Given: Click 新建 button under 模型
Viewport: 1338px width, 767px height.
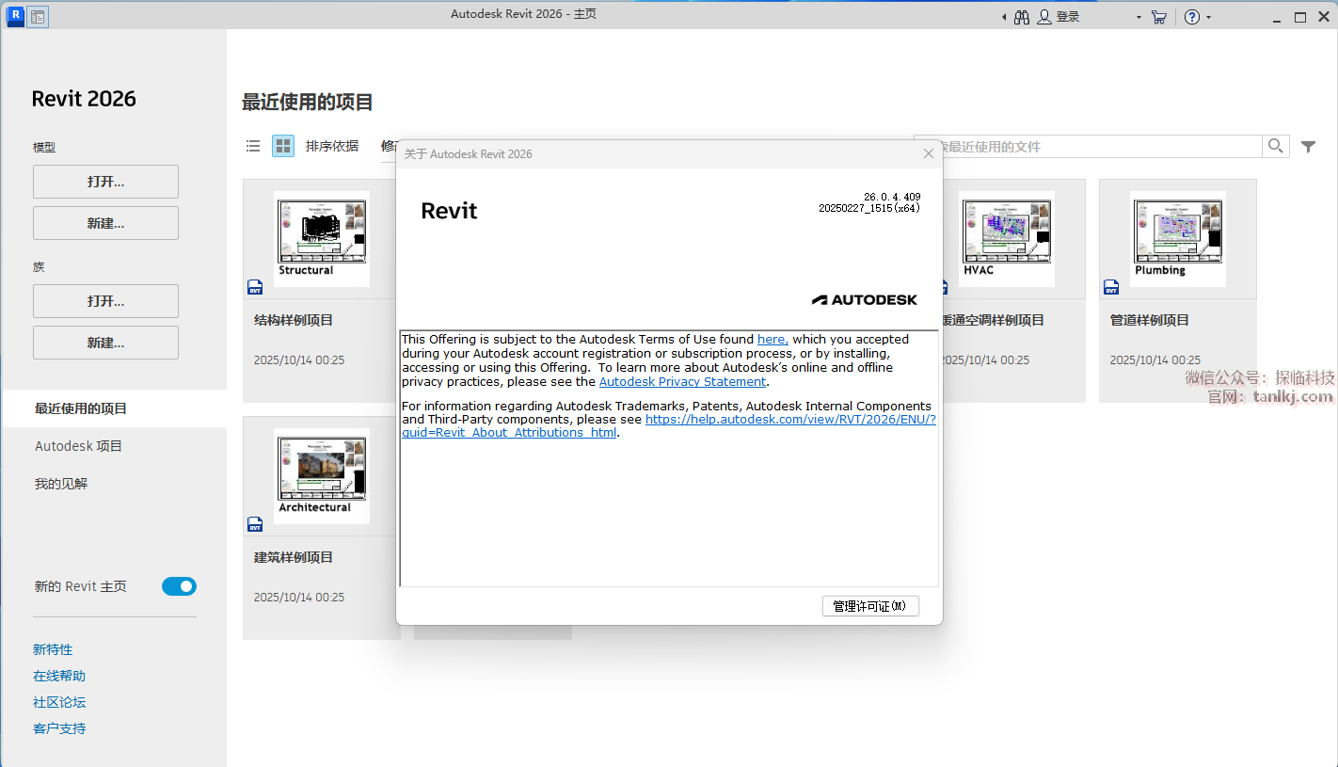Looking at the screenshot, I should [105, 223].
